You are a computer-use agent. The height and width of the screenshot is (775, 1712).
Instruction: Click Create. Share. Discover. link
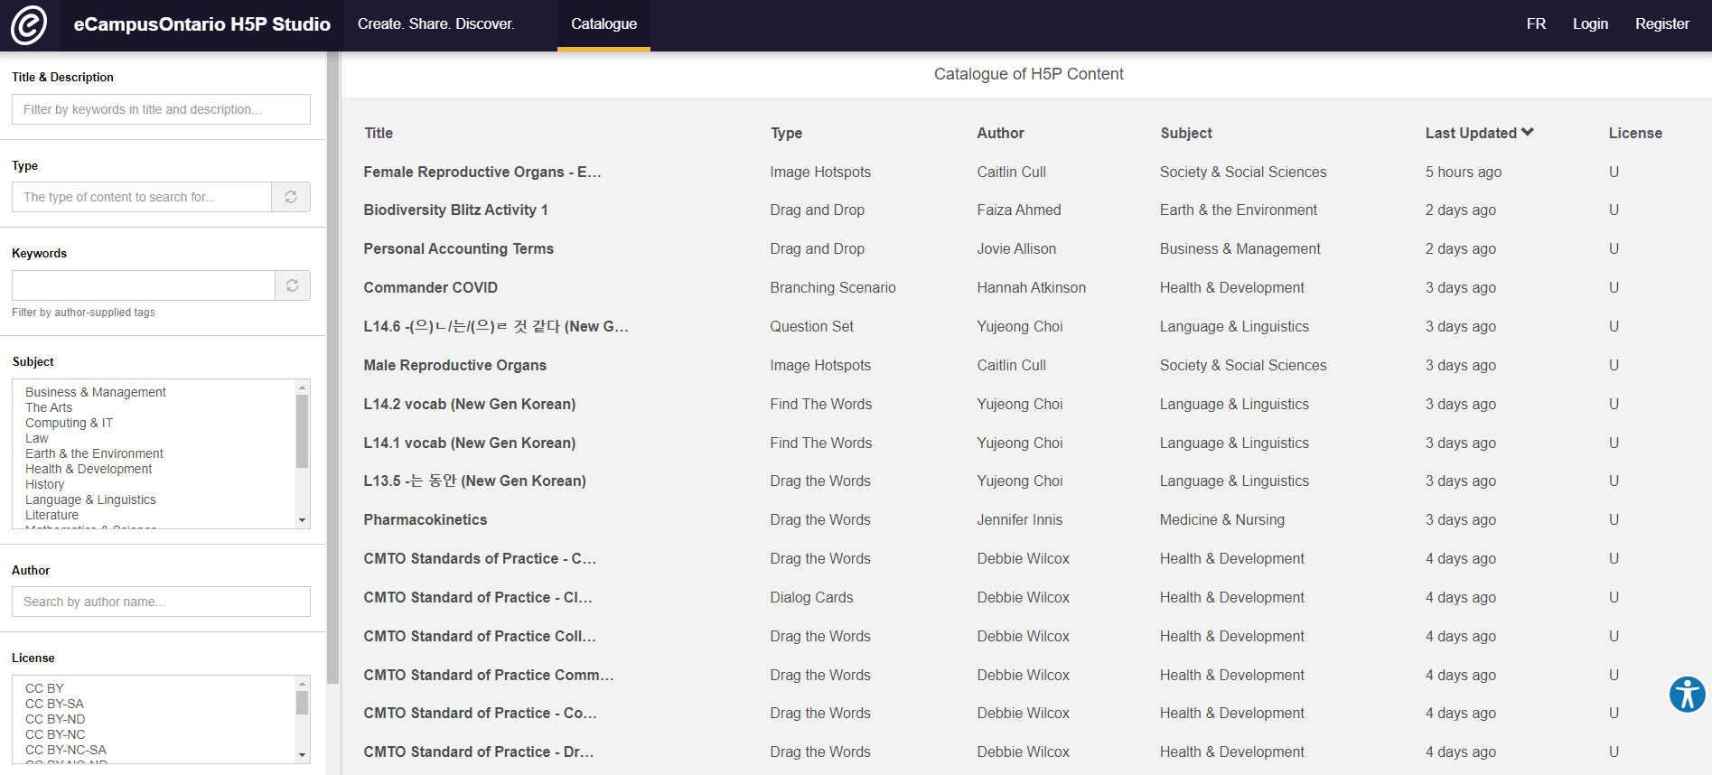coord(435,24)
